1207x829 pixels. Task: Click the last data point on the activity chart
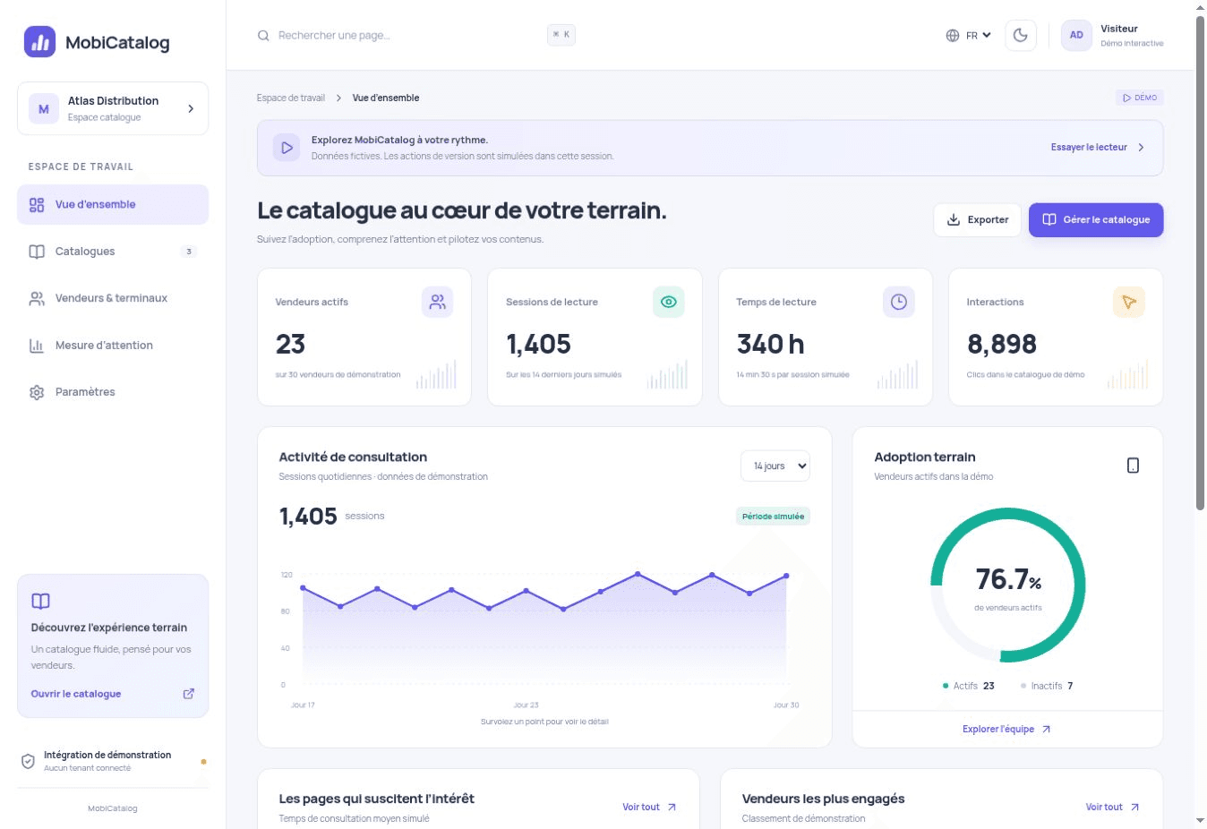tap(786, 576)
